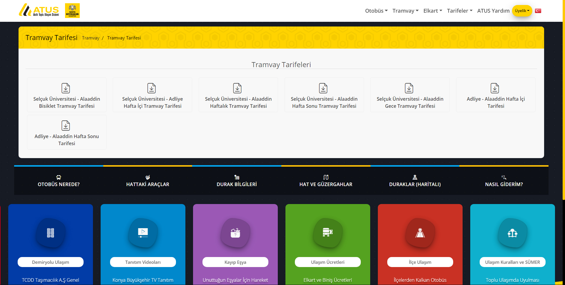Expand the Tramvay dropdown in navbar
565x285 pixels.
pyautogui.click(x=406, y=11)
